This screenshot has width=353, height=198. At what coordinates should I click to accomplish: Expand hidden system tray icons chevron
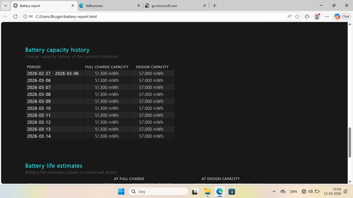coord(274,191)
